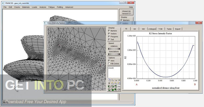Open the File menu
This screenshot has height=107, width=204.
tap(5, 7)
